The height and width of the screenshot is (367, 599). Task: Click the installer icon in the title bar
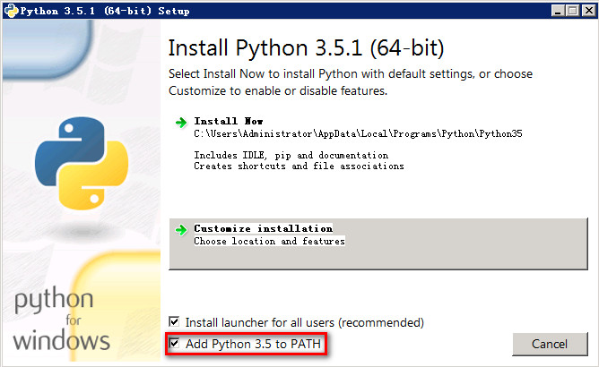point(10,10)
